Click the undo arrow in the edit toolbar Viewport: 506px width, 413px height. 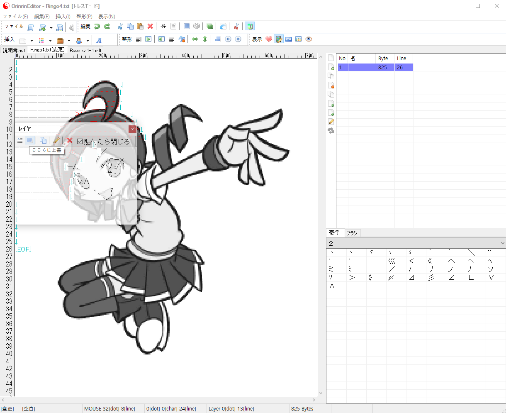97,26
